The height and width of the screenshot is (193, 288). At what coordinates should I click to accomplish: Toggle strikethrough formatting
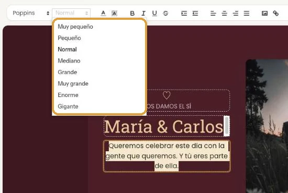click(x=165, y=13)
